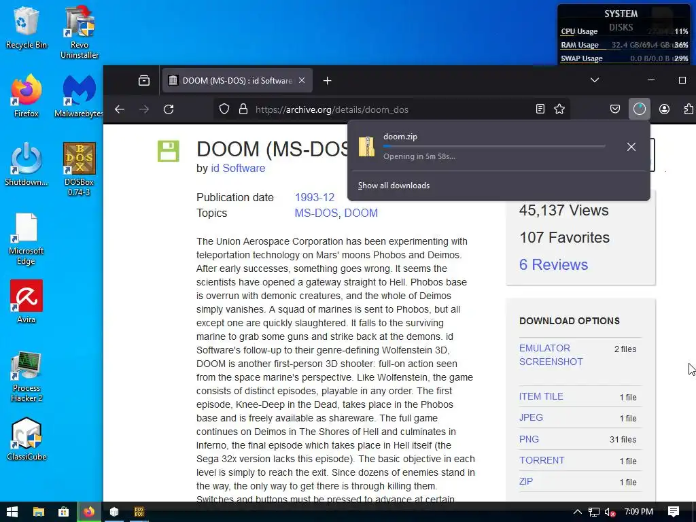Click doom.zip file icon in downloads panel
The image size is (696, 522).
coord(366,147)
